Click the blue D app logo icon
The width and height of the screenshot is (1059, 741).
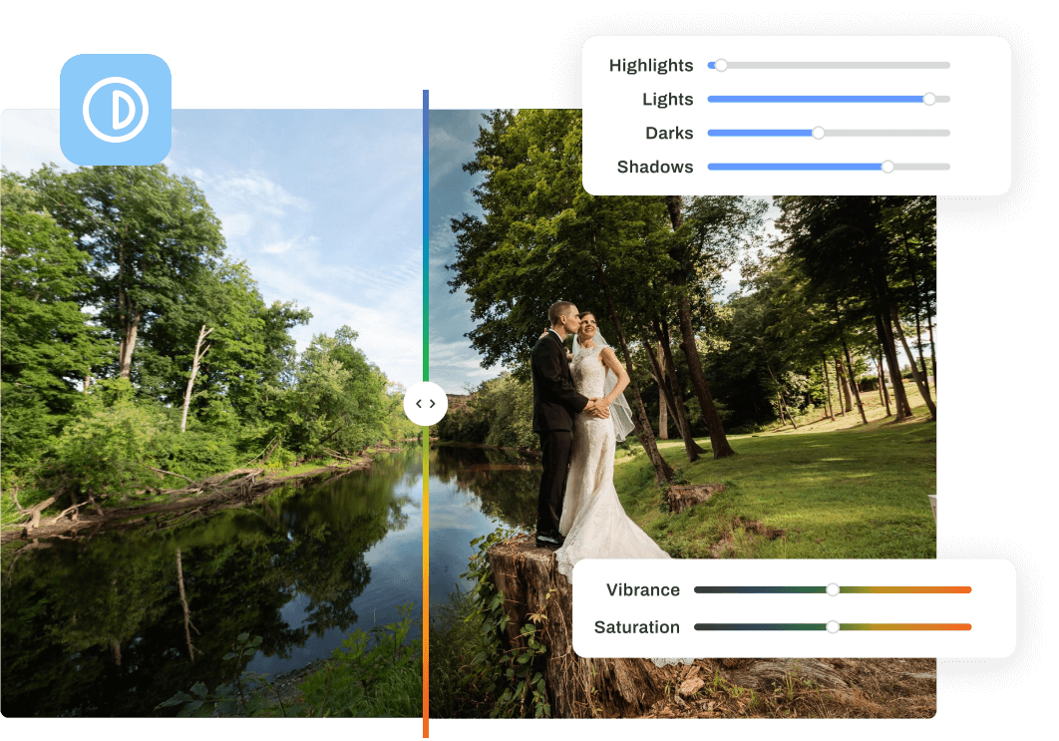click(116, 110)
